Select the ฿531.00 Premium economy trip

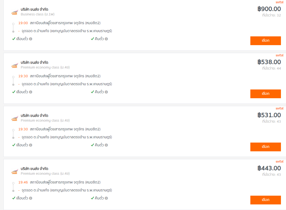(x=266, y=147)
